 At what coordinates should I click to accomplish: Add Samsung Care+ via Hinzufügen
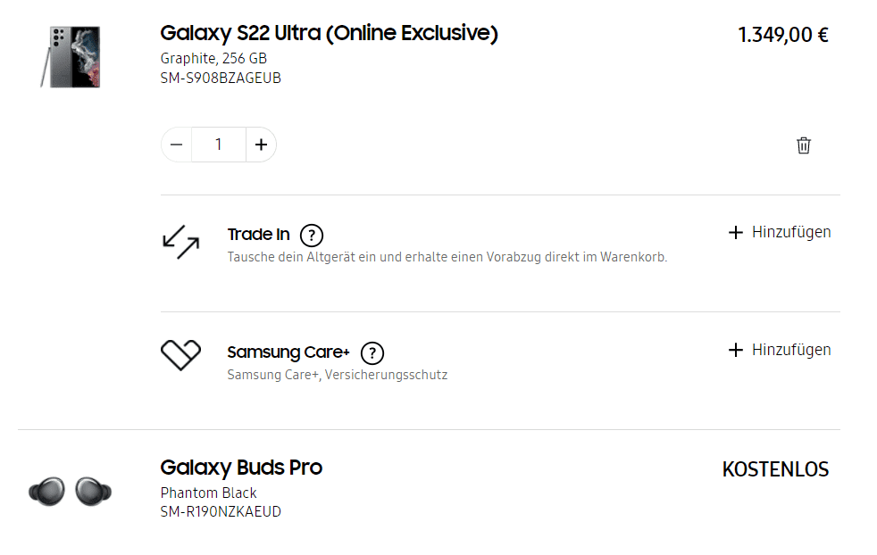pos(791,350)
